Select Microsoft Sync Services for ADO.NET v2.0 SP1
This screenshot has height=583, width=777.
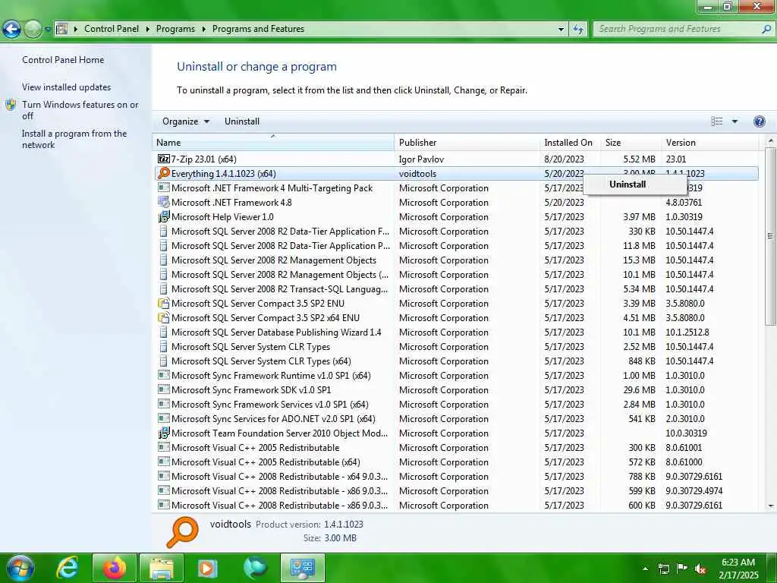click(457, 418)
